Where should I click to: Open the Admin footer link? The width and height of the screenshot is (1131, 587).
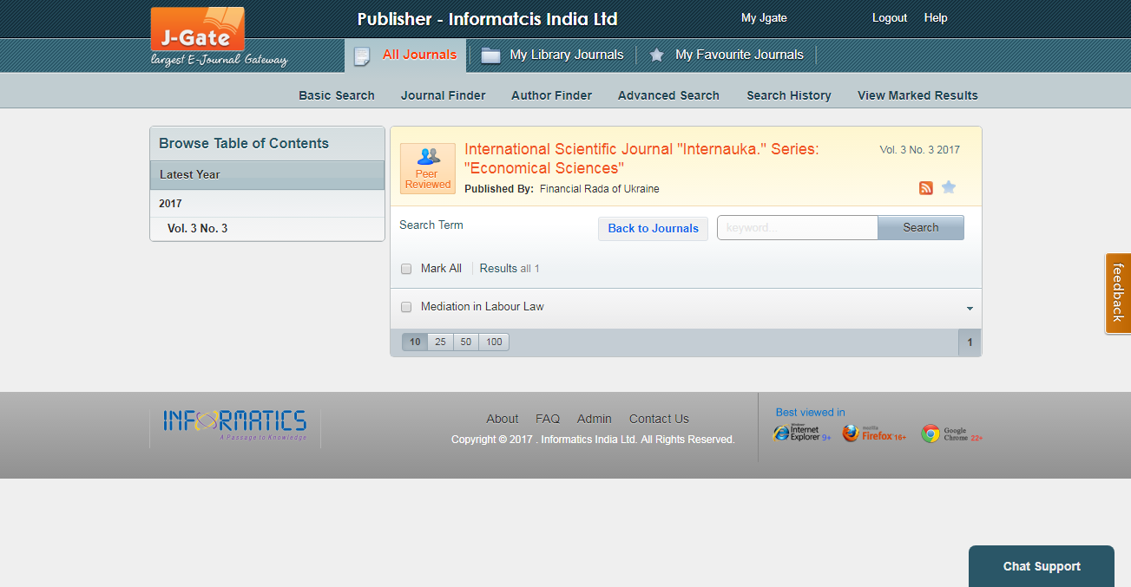595,419
